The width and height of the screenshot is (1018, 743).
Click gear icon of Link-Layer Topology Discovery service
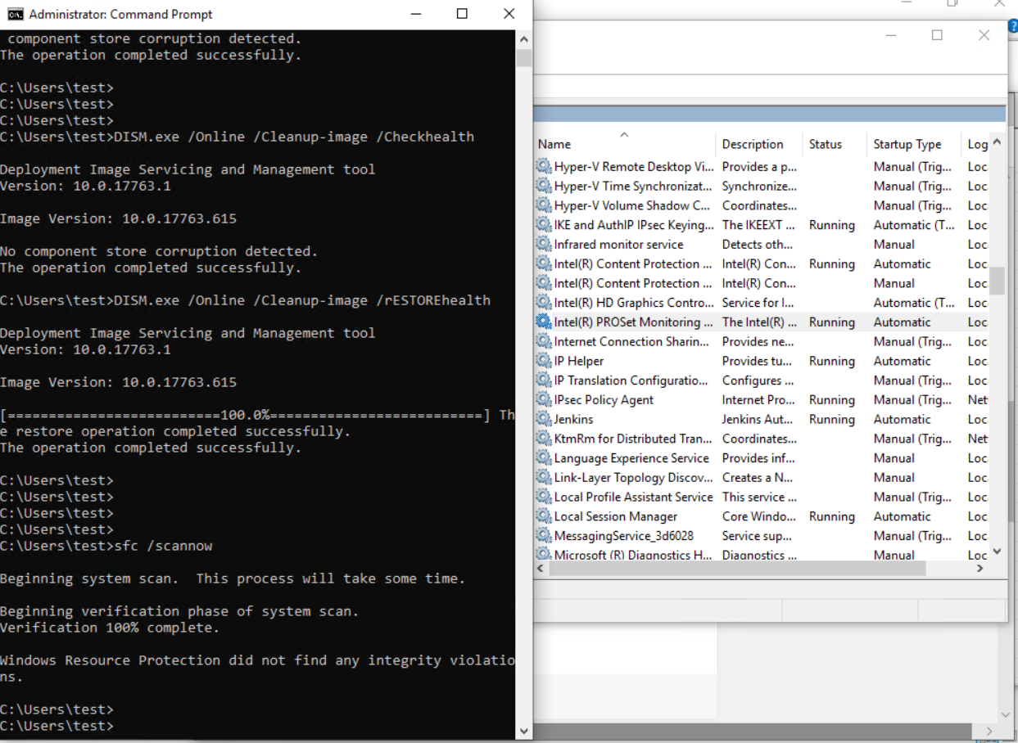point(543,477)
